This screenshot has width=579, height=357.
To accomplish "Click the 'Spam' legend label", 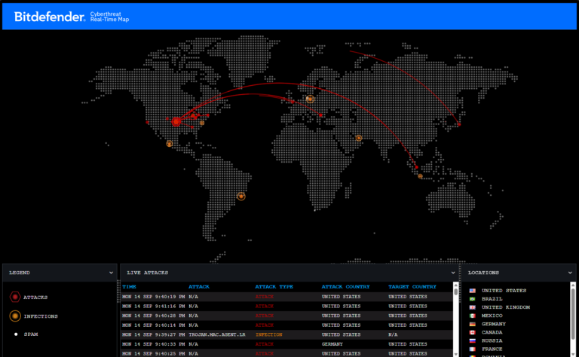I will pyautogui.click(x=31, y=334).
